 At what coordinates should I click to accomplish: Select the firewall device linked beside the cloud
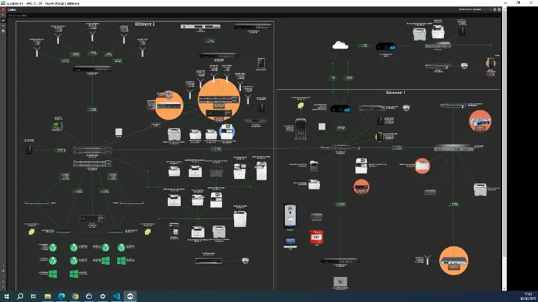point(386,47)
